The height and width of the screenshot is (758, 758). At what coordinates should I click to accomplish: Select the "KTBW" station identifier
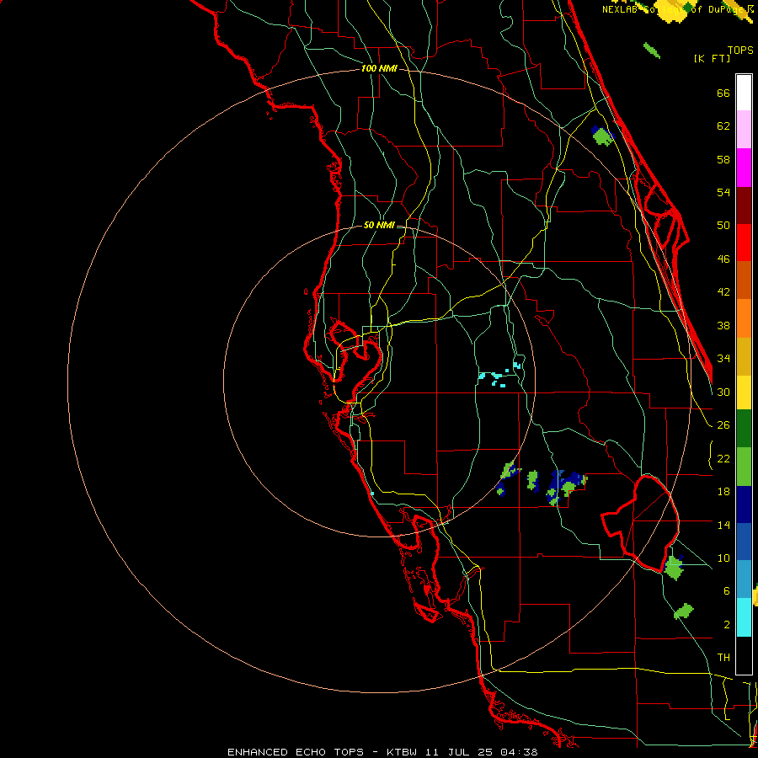[x=401, y=752]
